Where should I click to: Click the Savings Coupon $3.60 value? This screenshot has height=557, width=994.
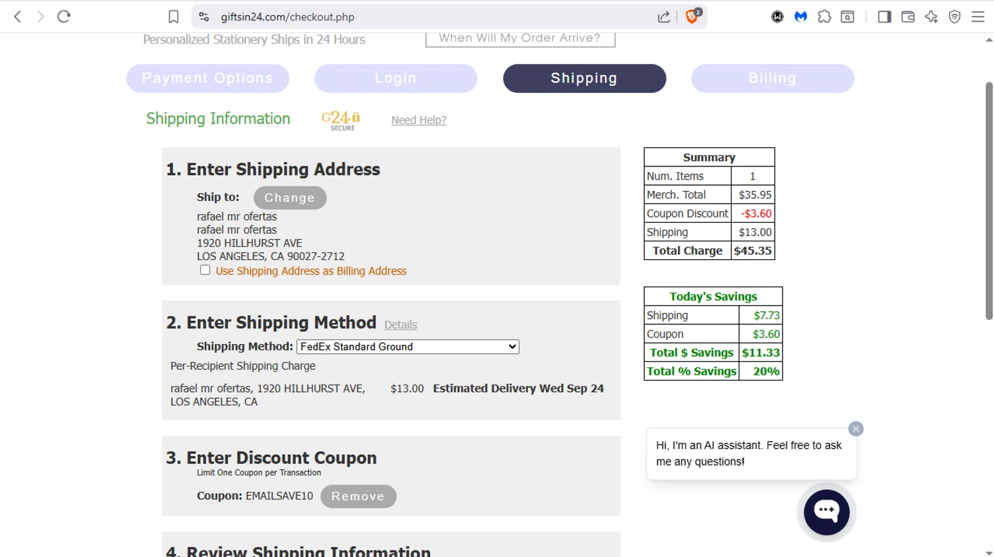[761, 334]
